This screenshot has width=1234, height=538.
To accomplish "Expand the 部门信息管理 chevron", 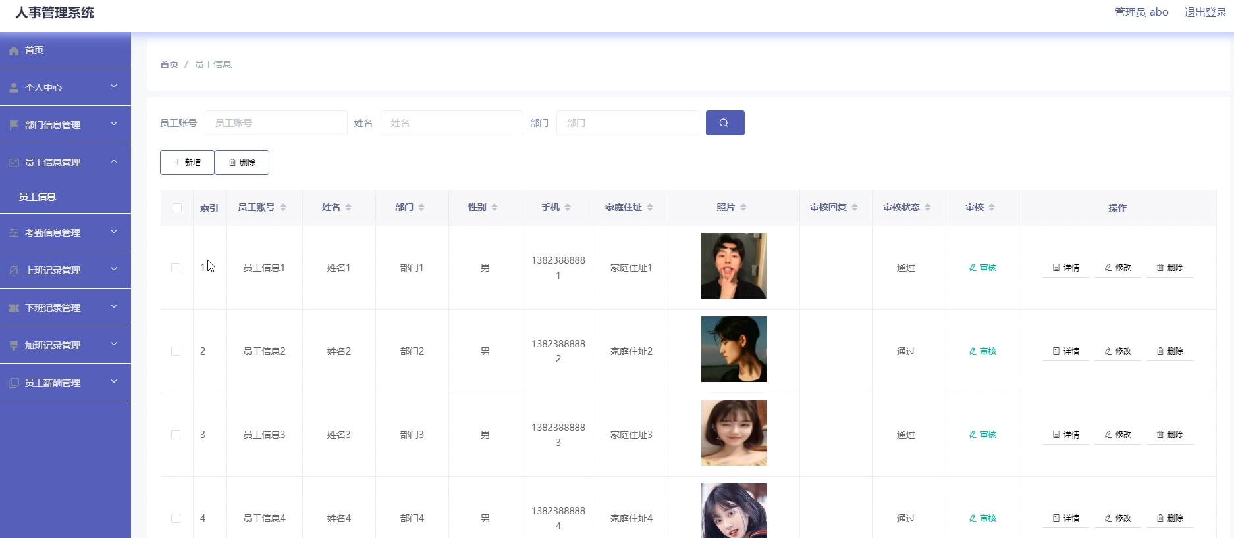I will [114, 124].
